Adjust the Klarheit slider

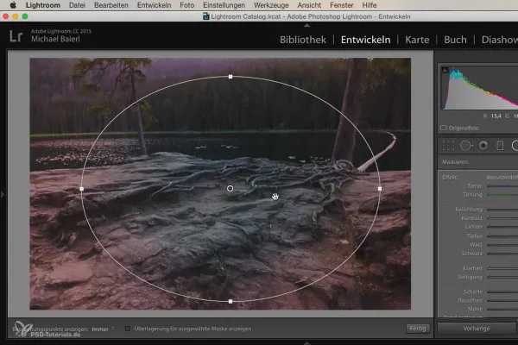502,268
